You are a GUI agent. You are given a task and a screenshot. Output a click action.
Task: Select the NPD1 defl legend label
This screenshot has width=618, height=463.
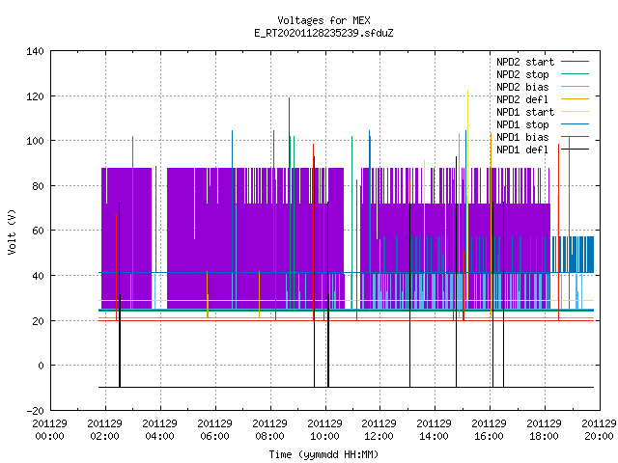[x=522, y=150]
